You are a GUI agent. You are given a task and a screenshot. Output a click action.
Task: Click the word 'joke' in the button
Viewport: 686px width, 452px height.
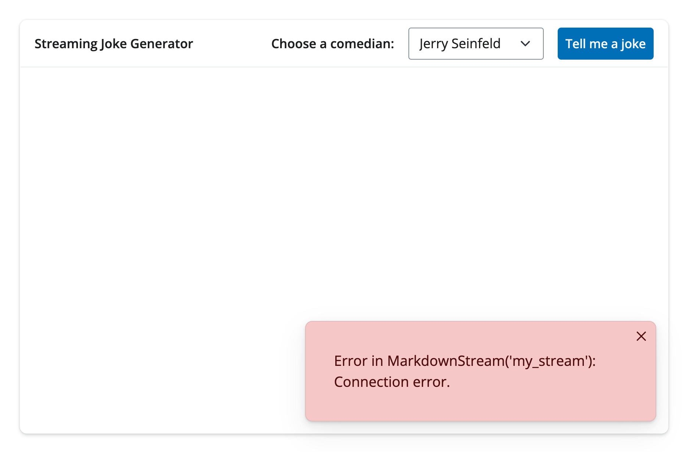[x=633, y=44]
